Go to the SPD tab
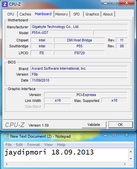 pos(77,14)
